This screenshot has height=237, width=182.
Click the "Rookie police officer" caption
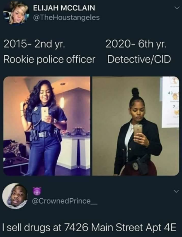49,59
